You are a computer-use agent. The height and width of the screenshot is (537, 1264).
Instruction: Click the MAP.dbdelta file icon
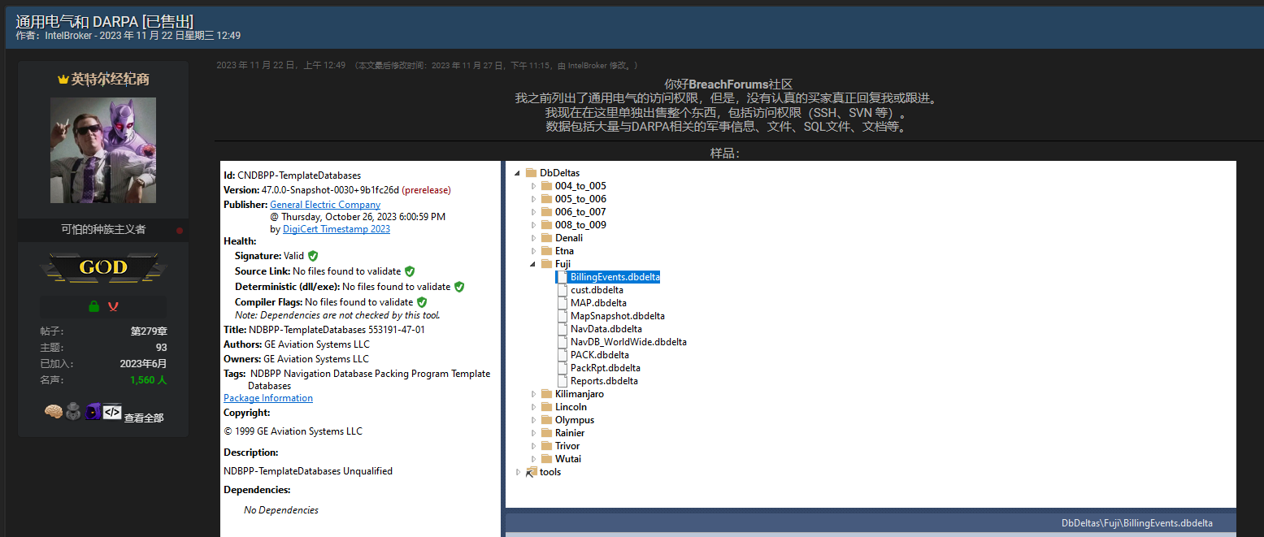[563, 303]
